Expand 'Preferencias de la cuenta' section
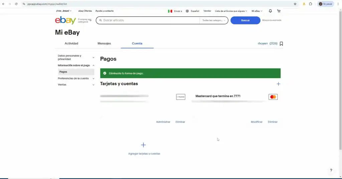This screenshot has width=342, height=179. 76,78
